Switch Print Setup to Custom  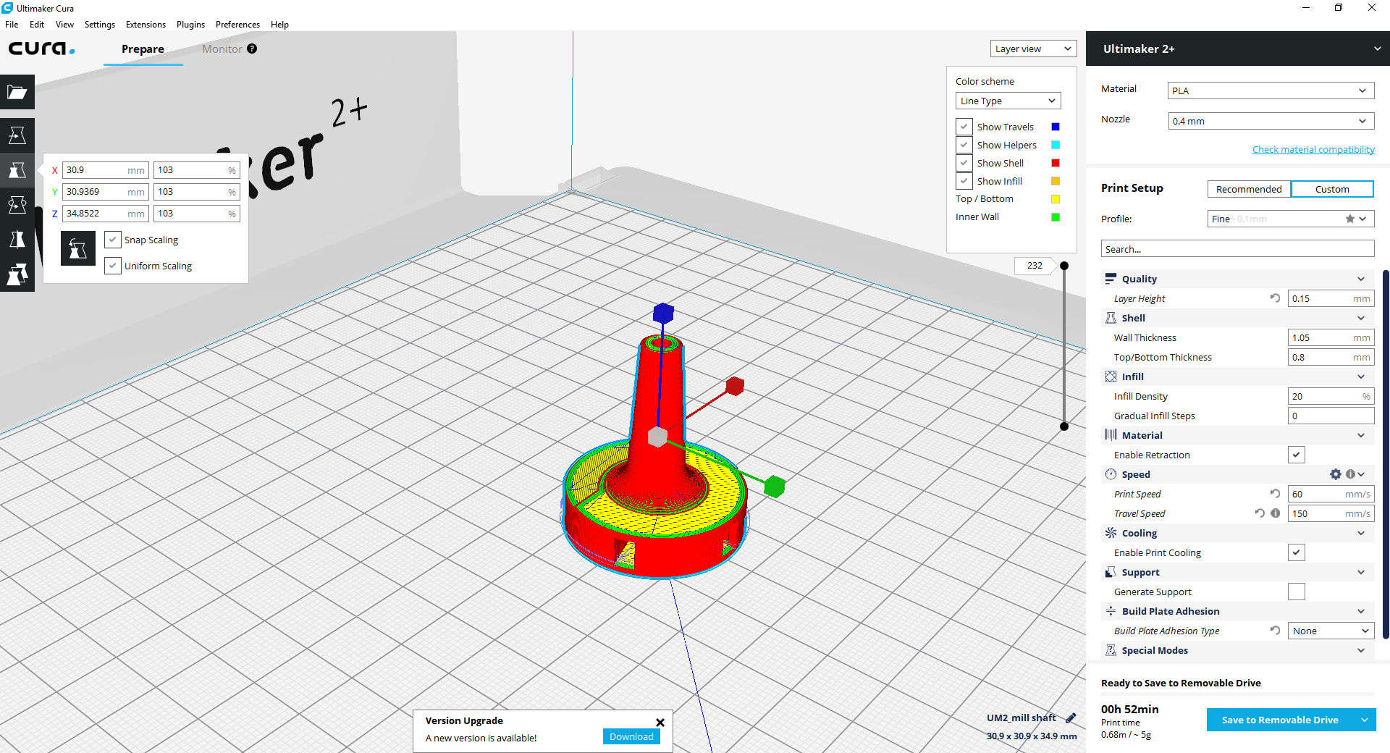pos(1332,189)
